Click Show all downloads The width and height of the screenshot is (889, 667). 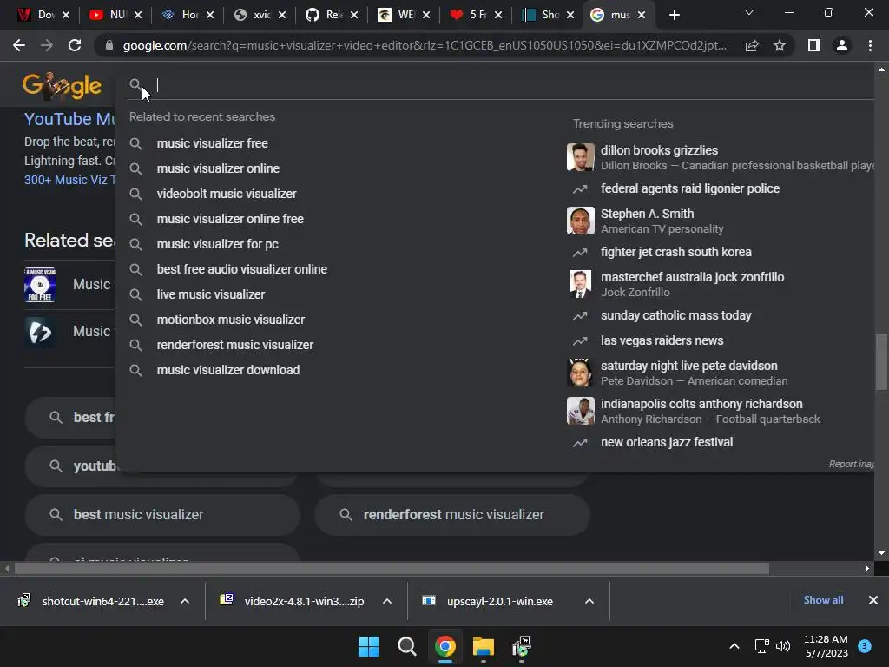[823, 600]
